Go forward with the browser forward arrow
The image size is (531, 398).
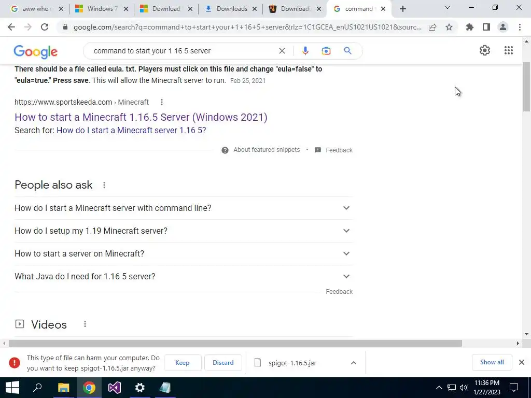tap(28, 27)
